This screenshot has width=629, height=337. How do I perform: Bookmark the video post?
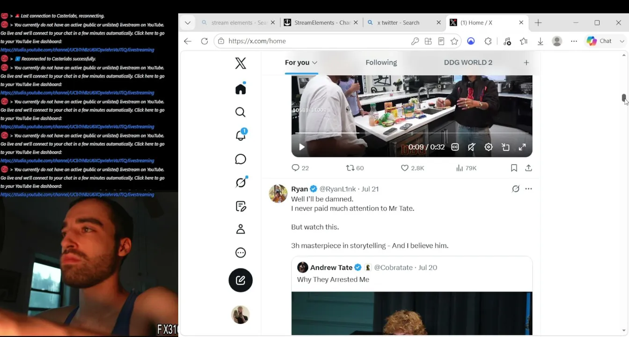click(x=514, y=168)
